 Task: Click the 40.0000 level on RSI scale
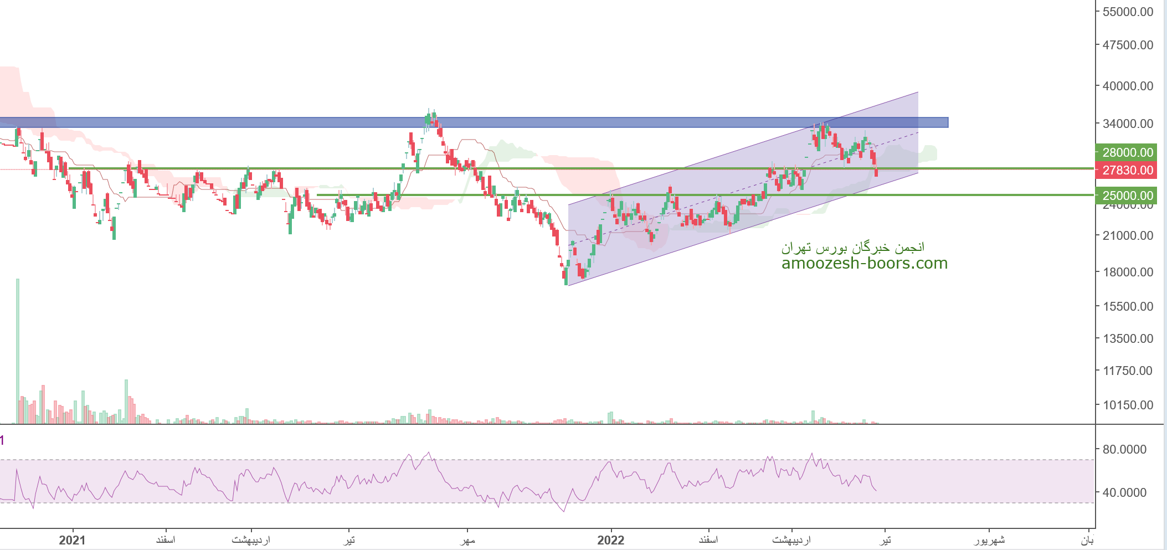pos(1124,492)
